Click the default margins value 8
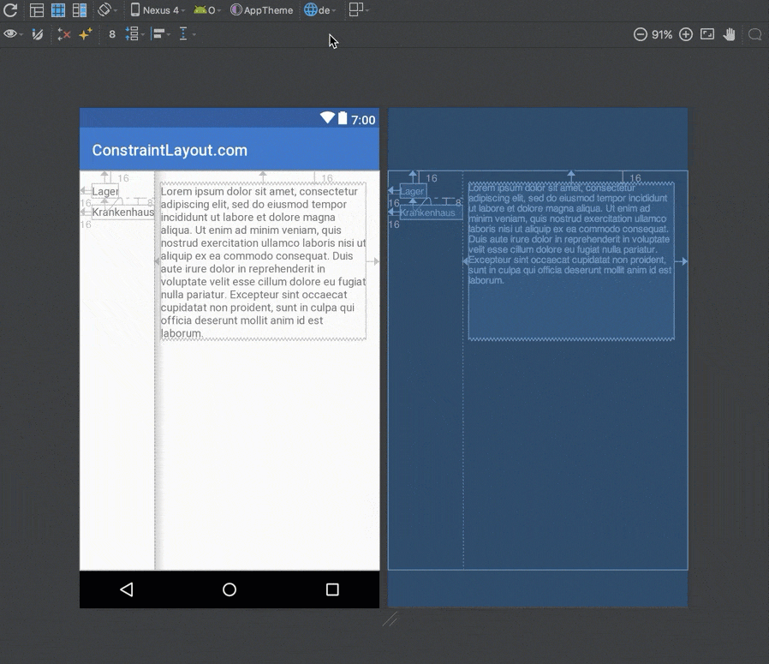The height and width of the screenshot is (664, 769). (x=112, y=34)
